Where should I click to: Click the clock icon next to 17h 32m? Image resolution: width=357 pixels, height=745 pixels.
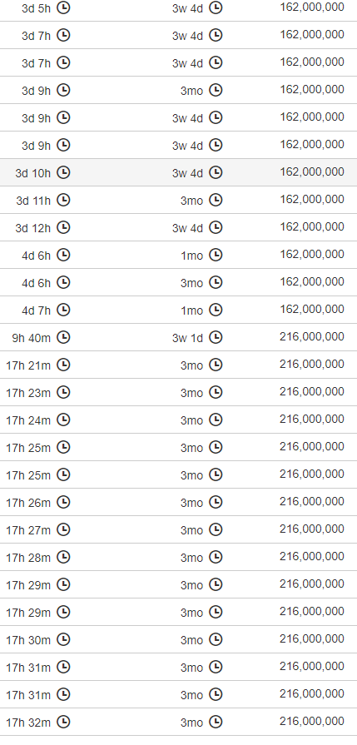(x=63, y=723)
